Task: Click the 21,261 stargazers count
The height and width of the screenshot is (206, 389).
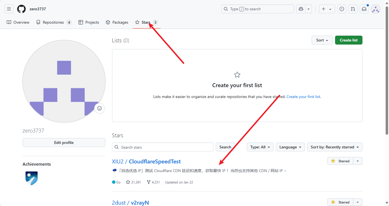Action: (134, 182)
